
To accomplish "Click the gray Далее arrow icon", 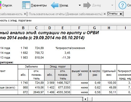I will (87, 5).
